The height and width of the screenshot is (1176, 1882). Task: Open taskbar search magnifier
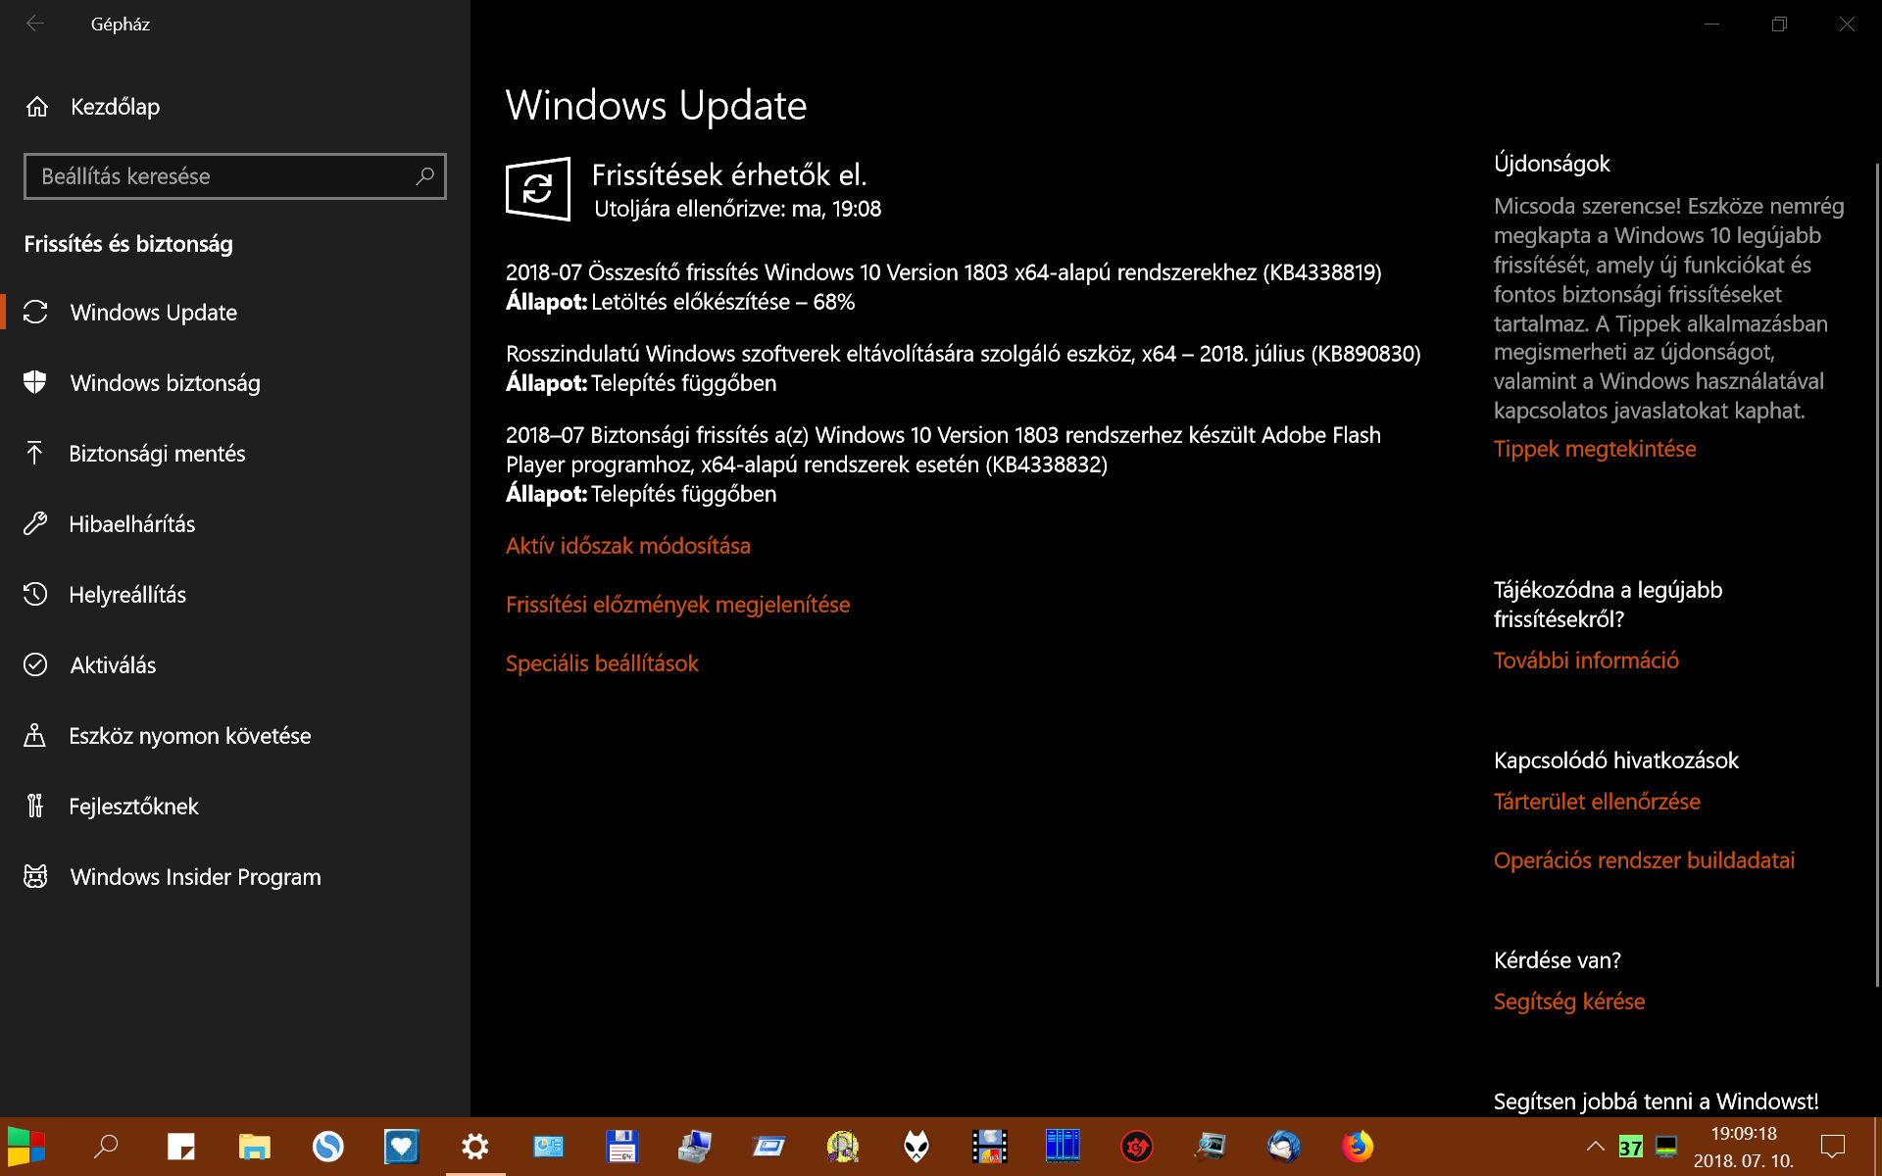(106, 1147)
